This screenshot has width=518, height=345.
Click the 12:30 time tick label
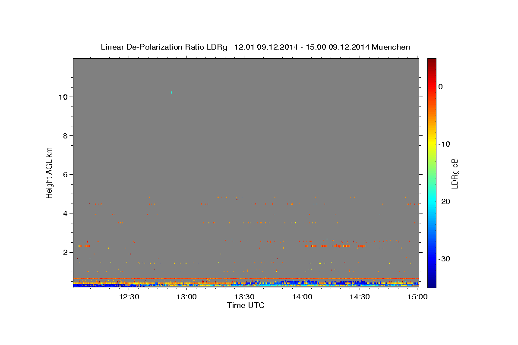tap(129, 297)
